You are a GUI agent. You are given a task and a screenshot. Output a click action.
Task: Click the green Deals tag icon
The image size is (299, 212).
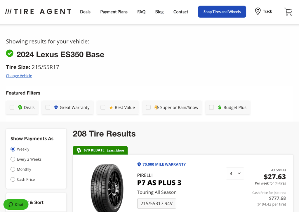[x=20, y=107]
